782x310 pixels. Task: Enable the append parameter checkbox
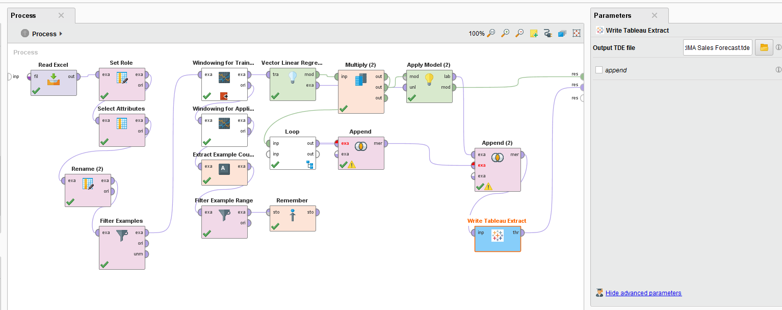tap(598, 70)
